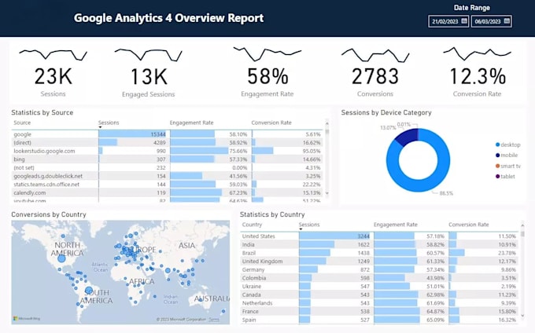The height and width of the screenshot is (333, 535).
Task: Select the bing source row
Action: click(x=167, y=159)
